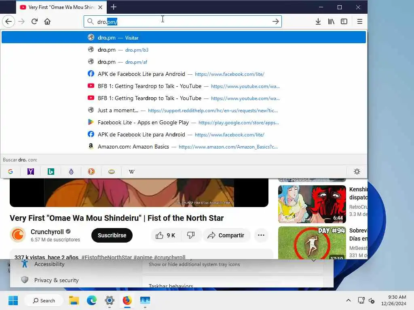Search with the round tan engine icon

(112, 172)
